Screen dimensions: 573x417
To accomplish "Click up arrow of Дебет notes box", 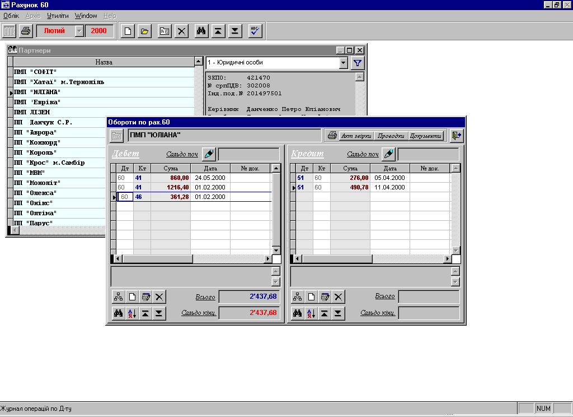I will pos(276,271).
